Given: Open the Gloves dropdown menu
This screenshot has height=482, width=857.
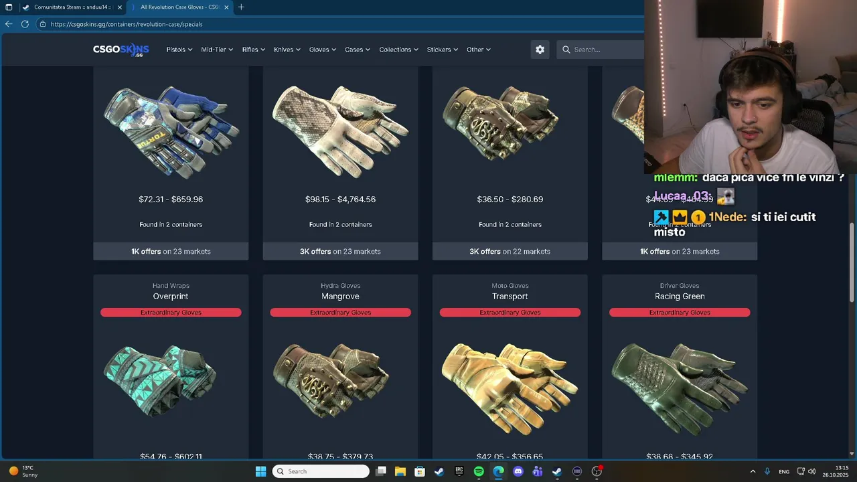Looking at the screenshot, I should [323, 50].
